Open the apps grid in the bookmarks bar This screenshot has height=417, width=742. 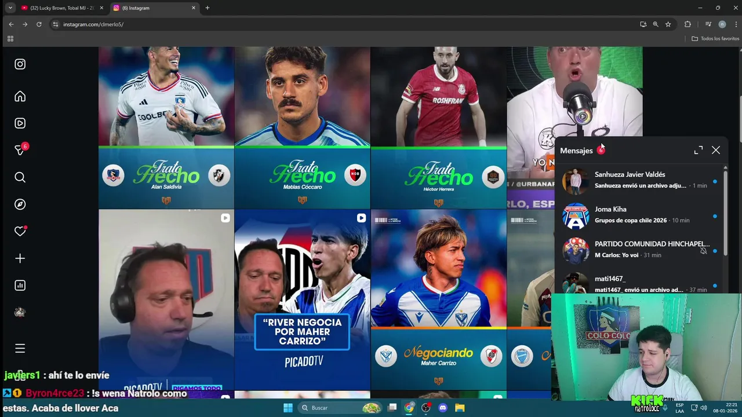tap(10, 39)
